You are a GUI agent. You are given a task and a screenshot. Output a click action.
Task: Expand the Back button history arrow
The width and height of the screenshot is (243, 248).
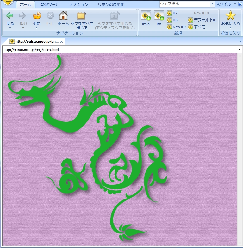pyautogui.click(x=10, y=28)
